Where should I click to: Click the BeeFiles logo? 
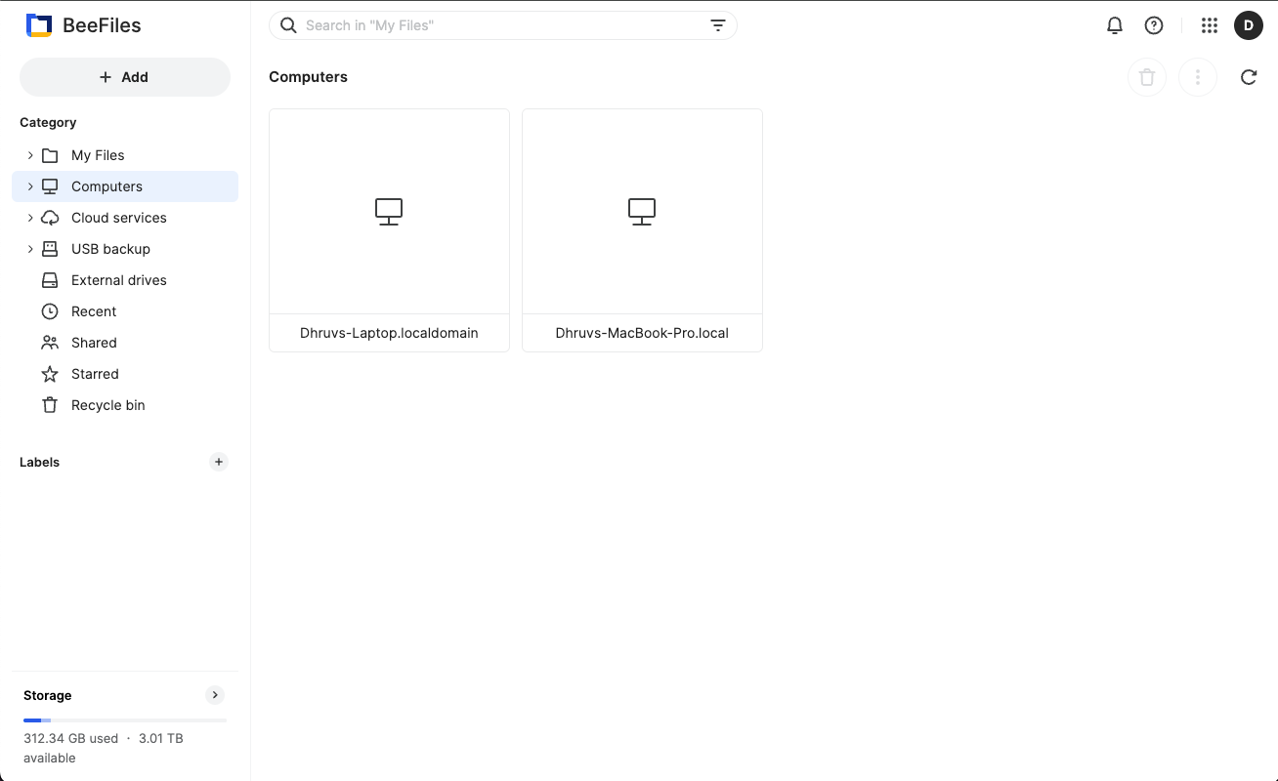(x=84, y=25)
